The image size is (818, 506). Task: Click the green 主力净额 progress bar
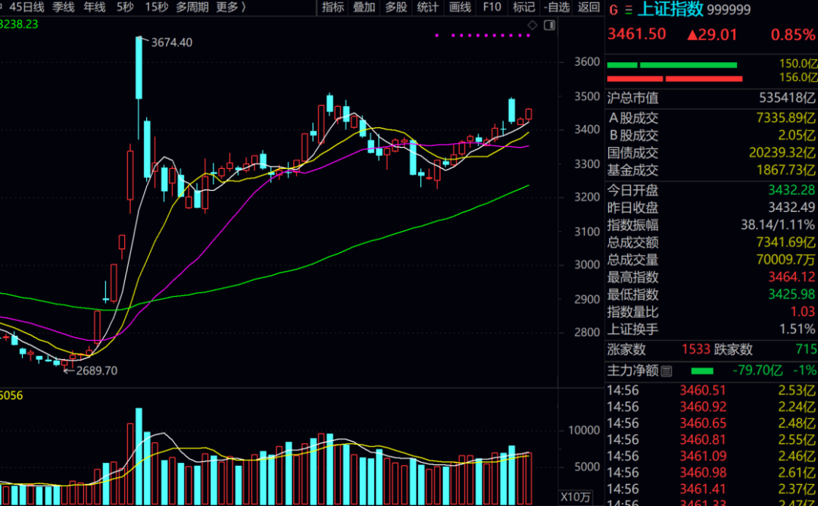701,371
